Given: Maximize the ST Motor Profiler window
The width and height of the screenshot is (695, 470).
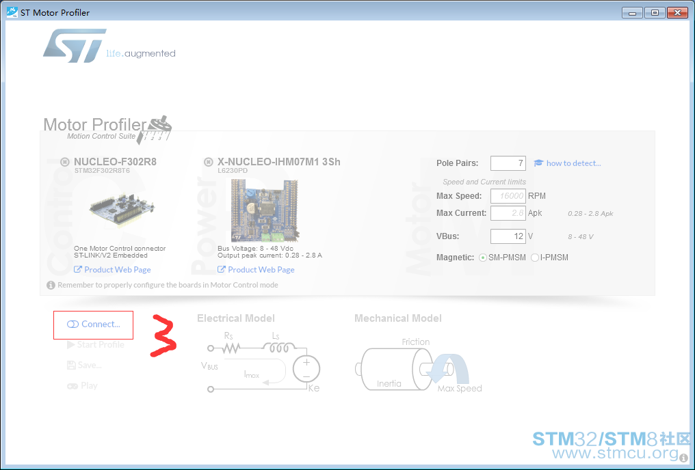Looking at the screenshot, I should [655, 13].
